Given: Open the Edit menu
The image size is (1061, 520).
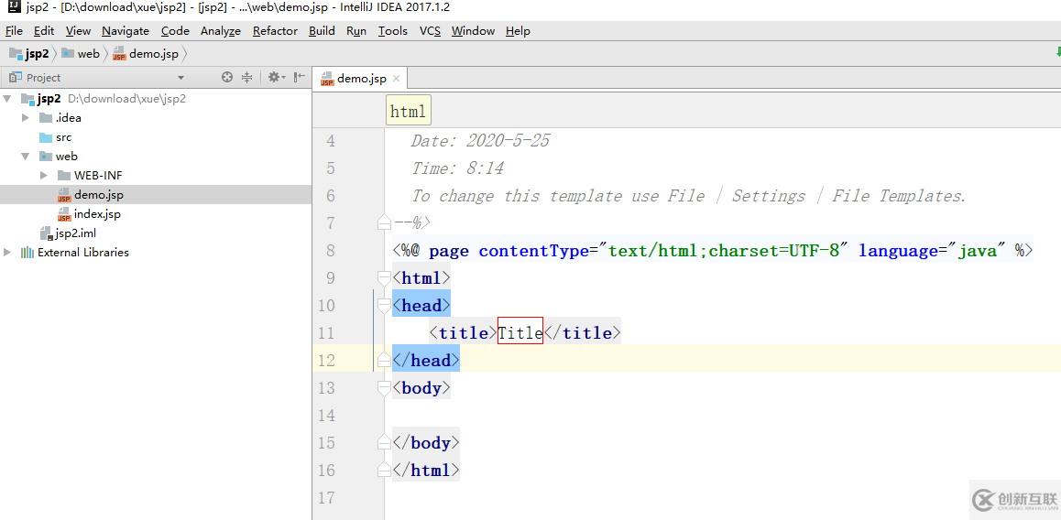Looking at the screenshot, I should coord(44,31).
